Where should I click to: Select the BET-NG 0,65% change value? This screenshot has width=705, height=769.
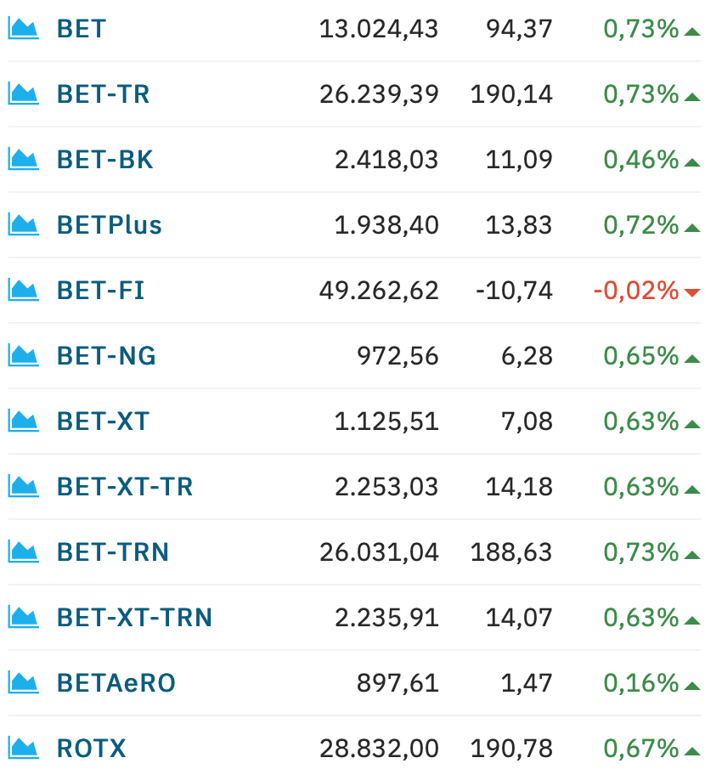point(640,355)
